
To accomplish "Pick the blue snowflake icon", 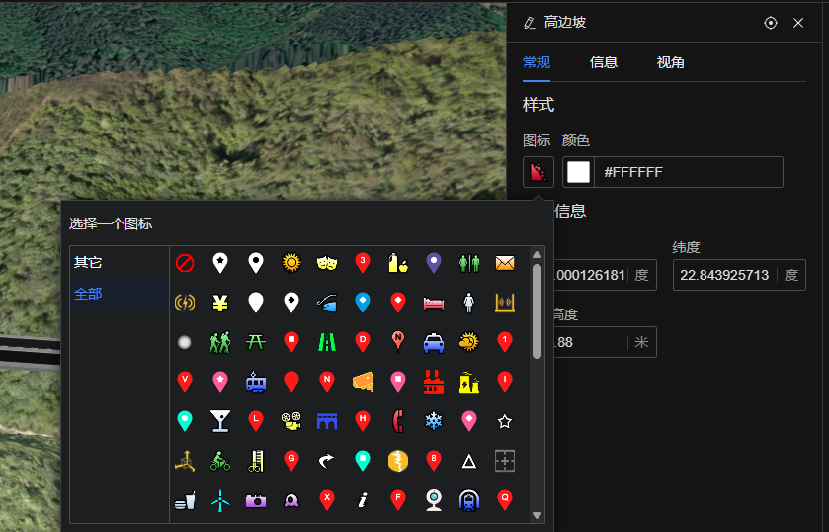I will point(434,421).
